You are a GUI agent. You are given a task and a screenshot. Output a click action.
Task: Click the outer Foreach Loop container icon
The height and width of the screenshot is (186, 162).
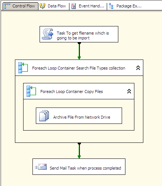(x=23, y=68)
